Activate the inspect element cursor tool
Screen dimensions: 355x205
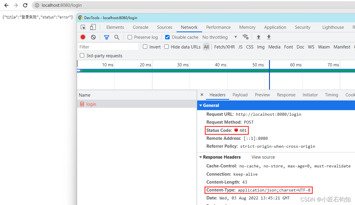click(83, 27)
